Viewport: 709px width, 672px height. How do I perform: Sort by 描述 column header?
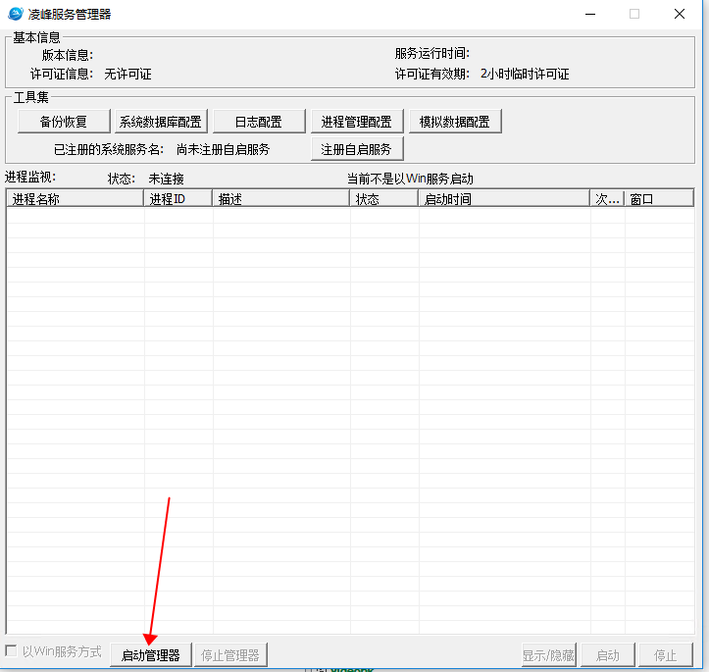(280, 198)
